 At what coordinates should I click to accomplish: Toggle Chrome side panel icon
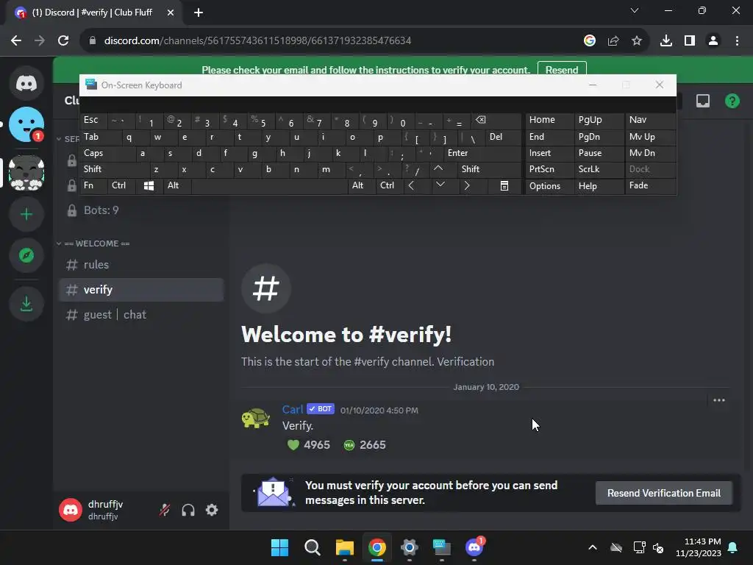[x=690, y=41]
